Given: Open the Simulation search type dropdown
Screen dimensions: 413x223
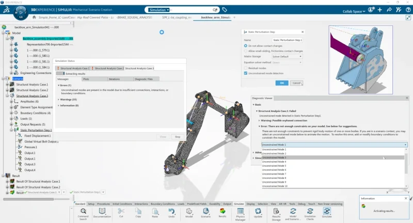Looking at the screenshot, I should coord(159,10).
